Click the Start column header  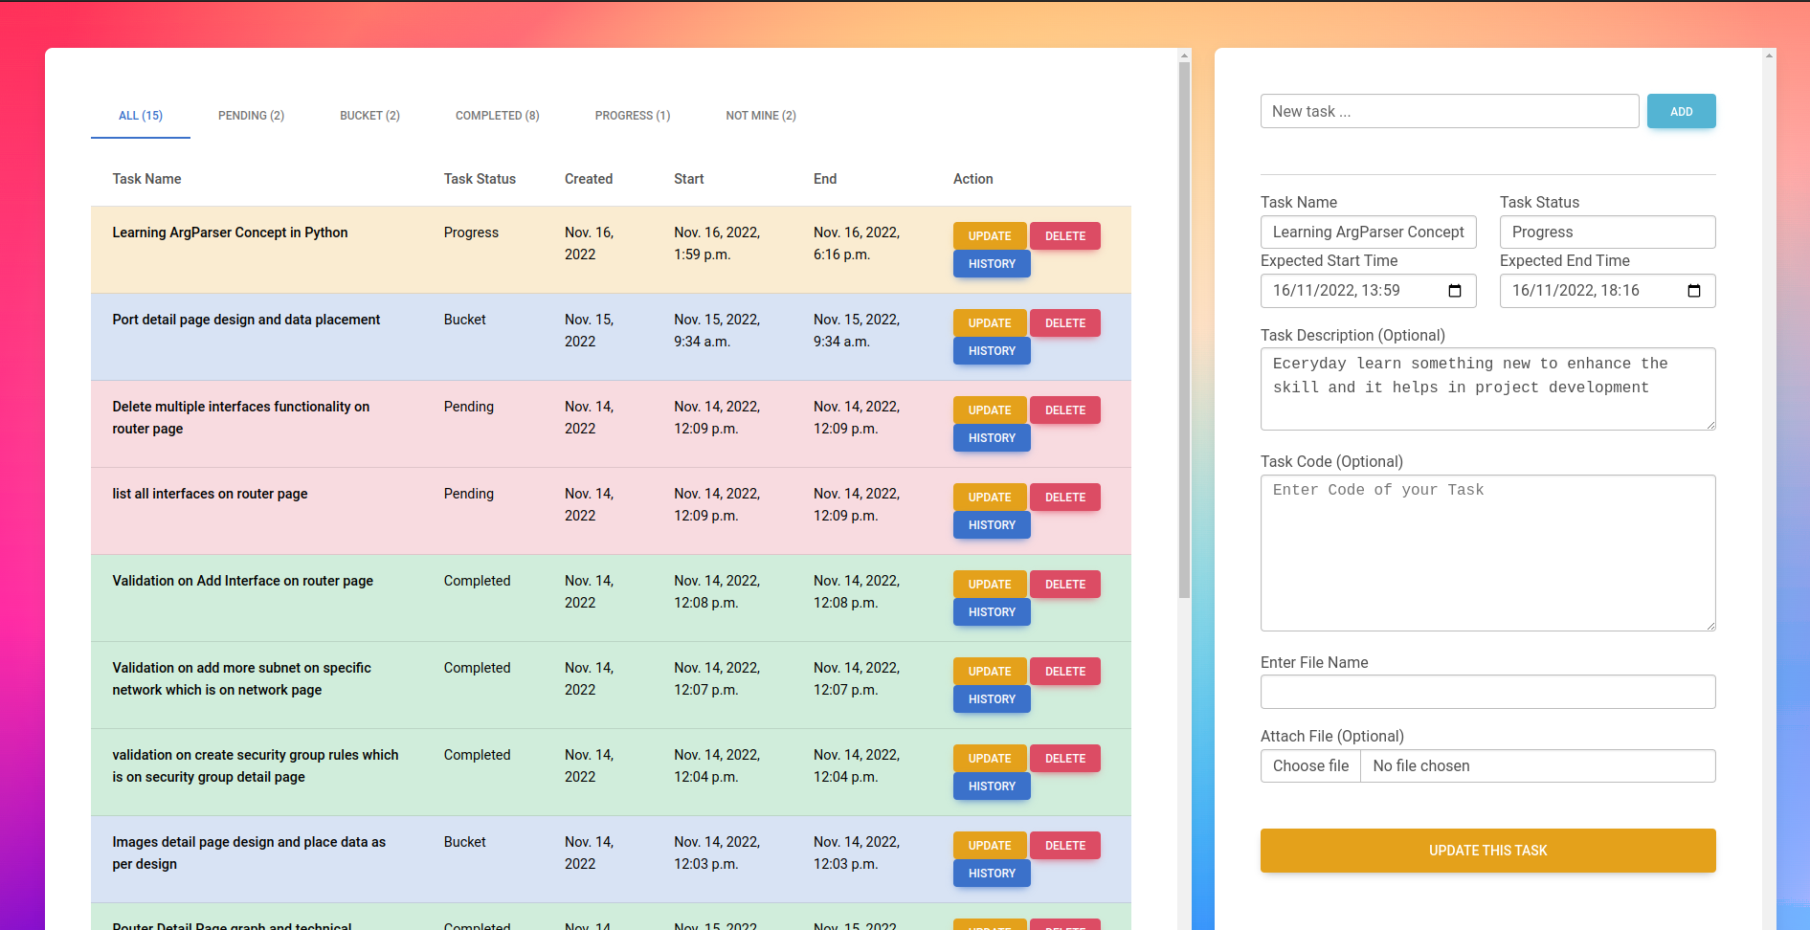coord(688,179)
